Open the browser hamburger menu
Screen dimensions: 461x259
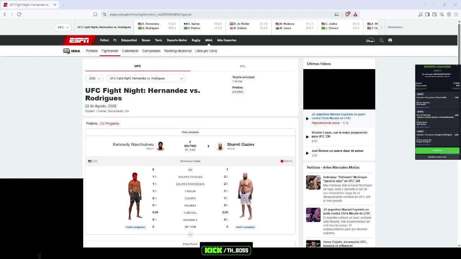point(456,14)
